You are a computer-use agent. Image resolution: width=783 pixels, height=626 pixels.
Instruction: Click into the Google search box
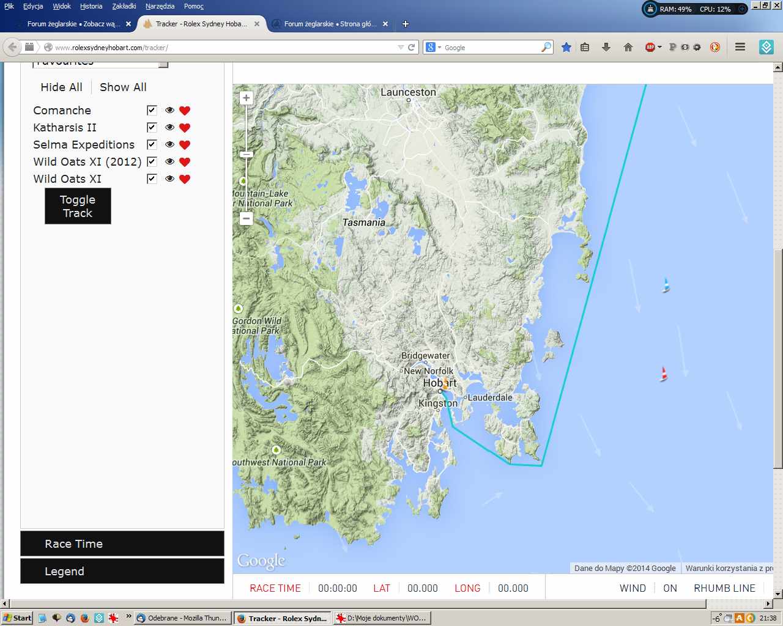tap(491, 47)
